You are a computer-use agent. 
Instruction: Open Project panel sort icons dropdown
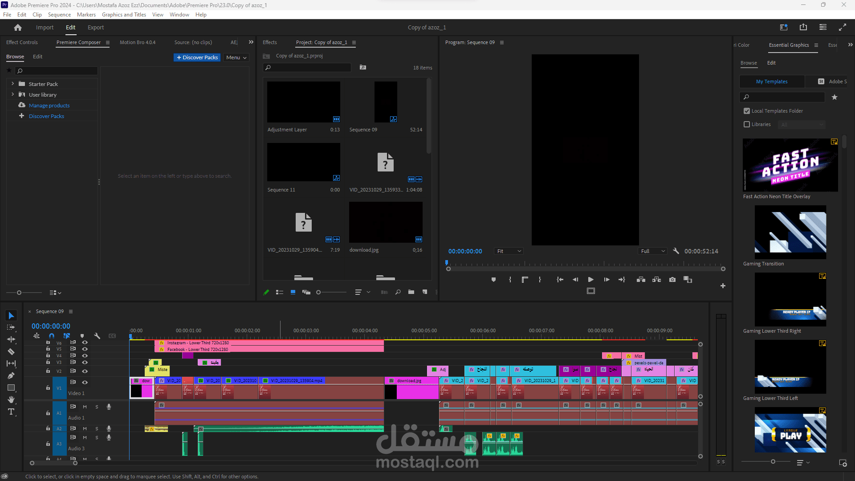click(362, 292)
